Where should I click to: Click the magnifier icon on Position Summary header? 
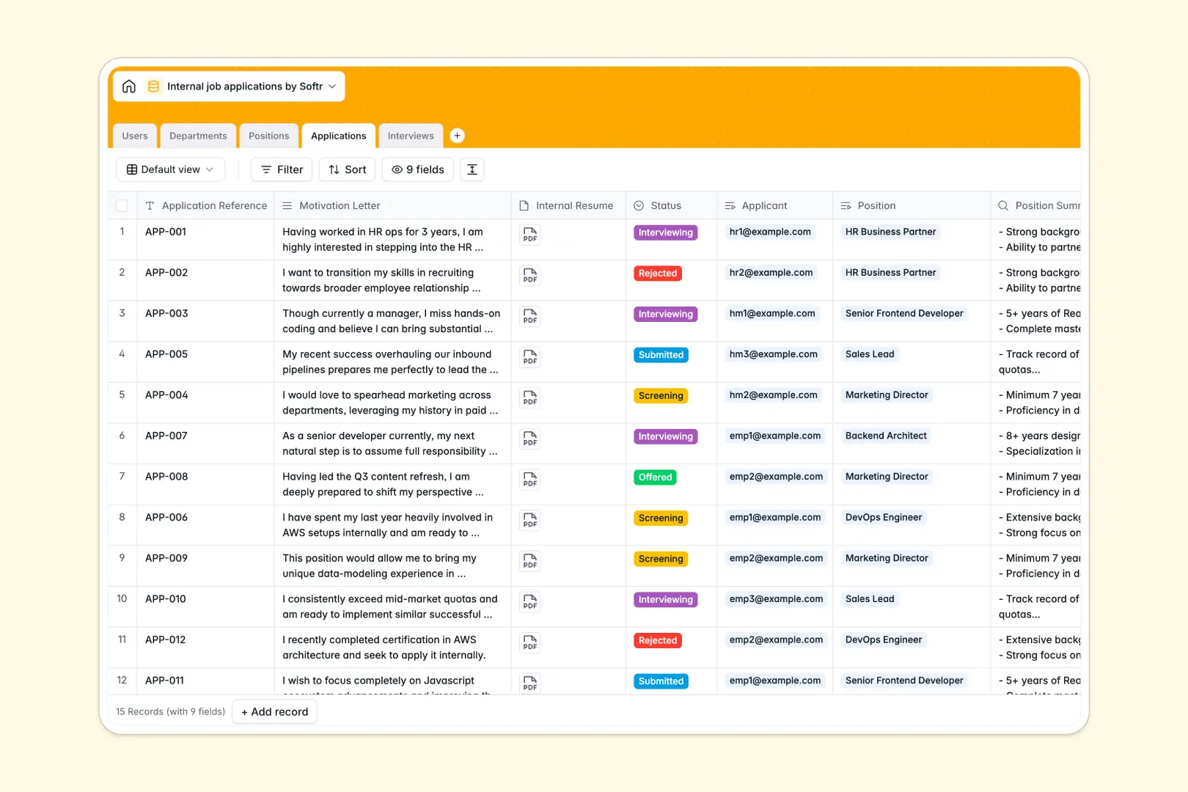pos(1002,205)
